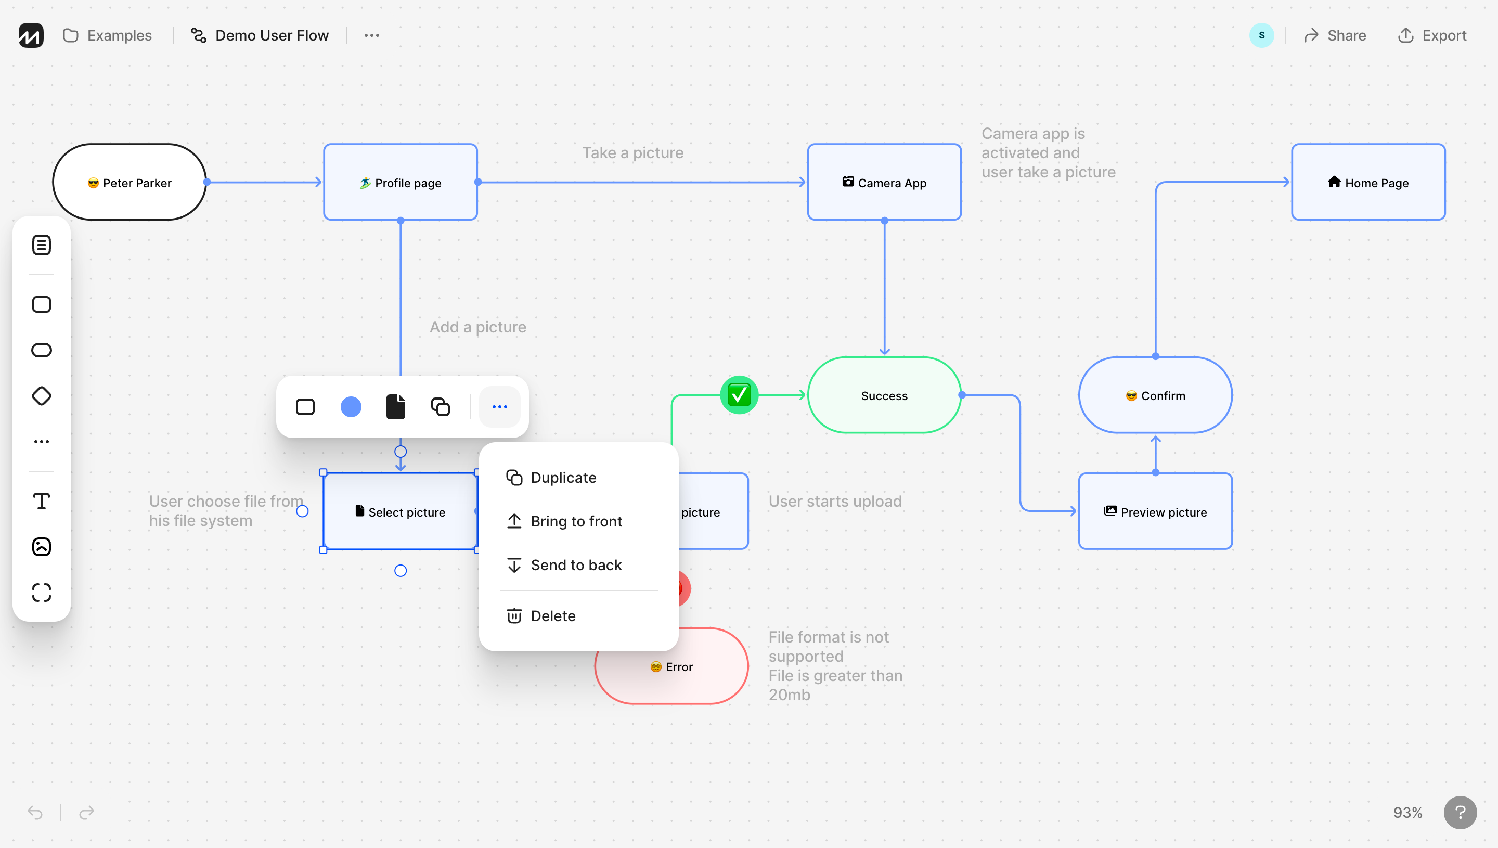1498x848 pixels.
Task: Click the app logo home icon
Action: [31, 35]
